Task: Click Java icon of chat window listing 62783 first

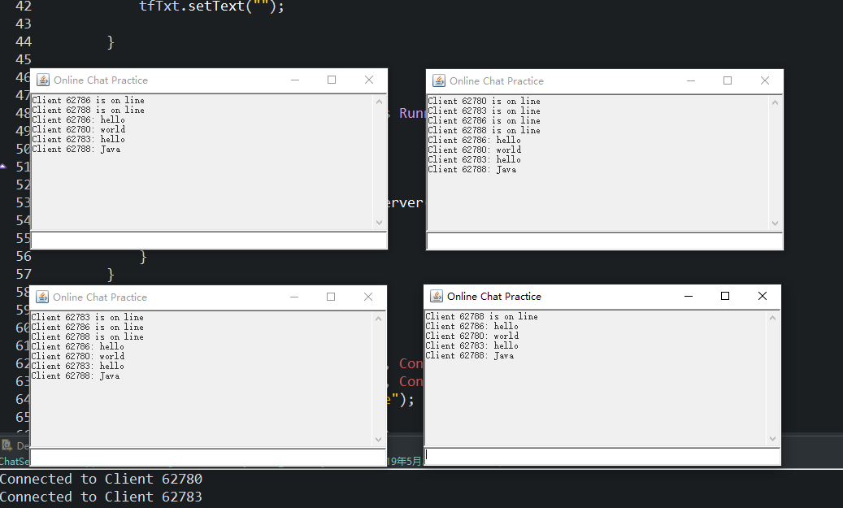Action: [42, 297]
